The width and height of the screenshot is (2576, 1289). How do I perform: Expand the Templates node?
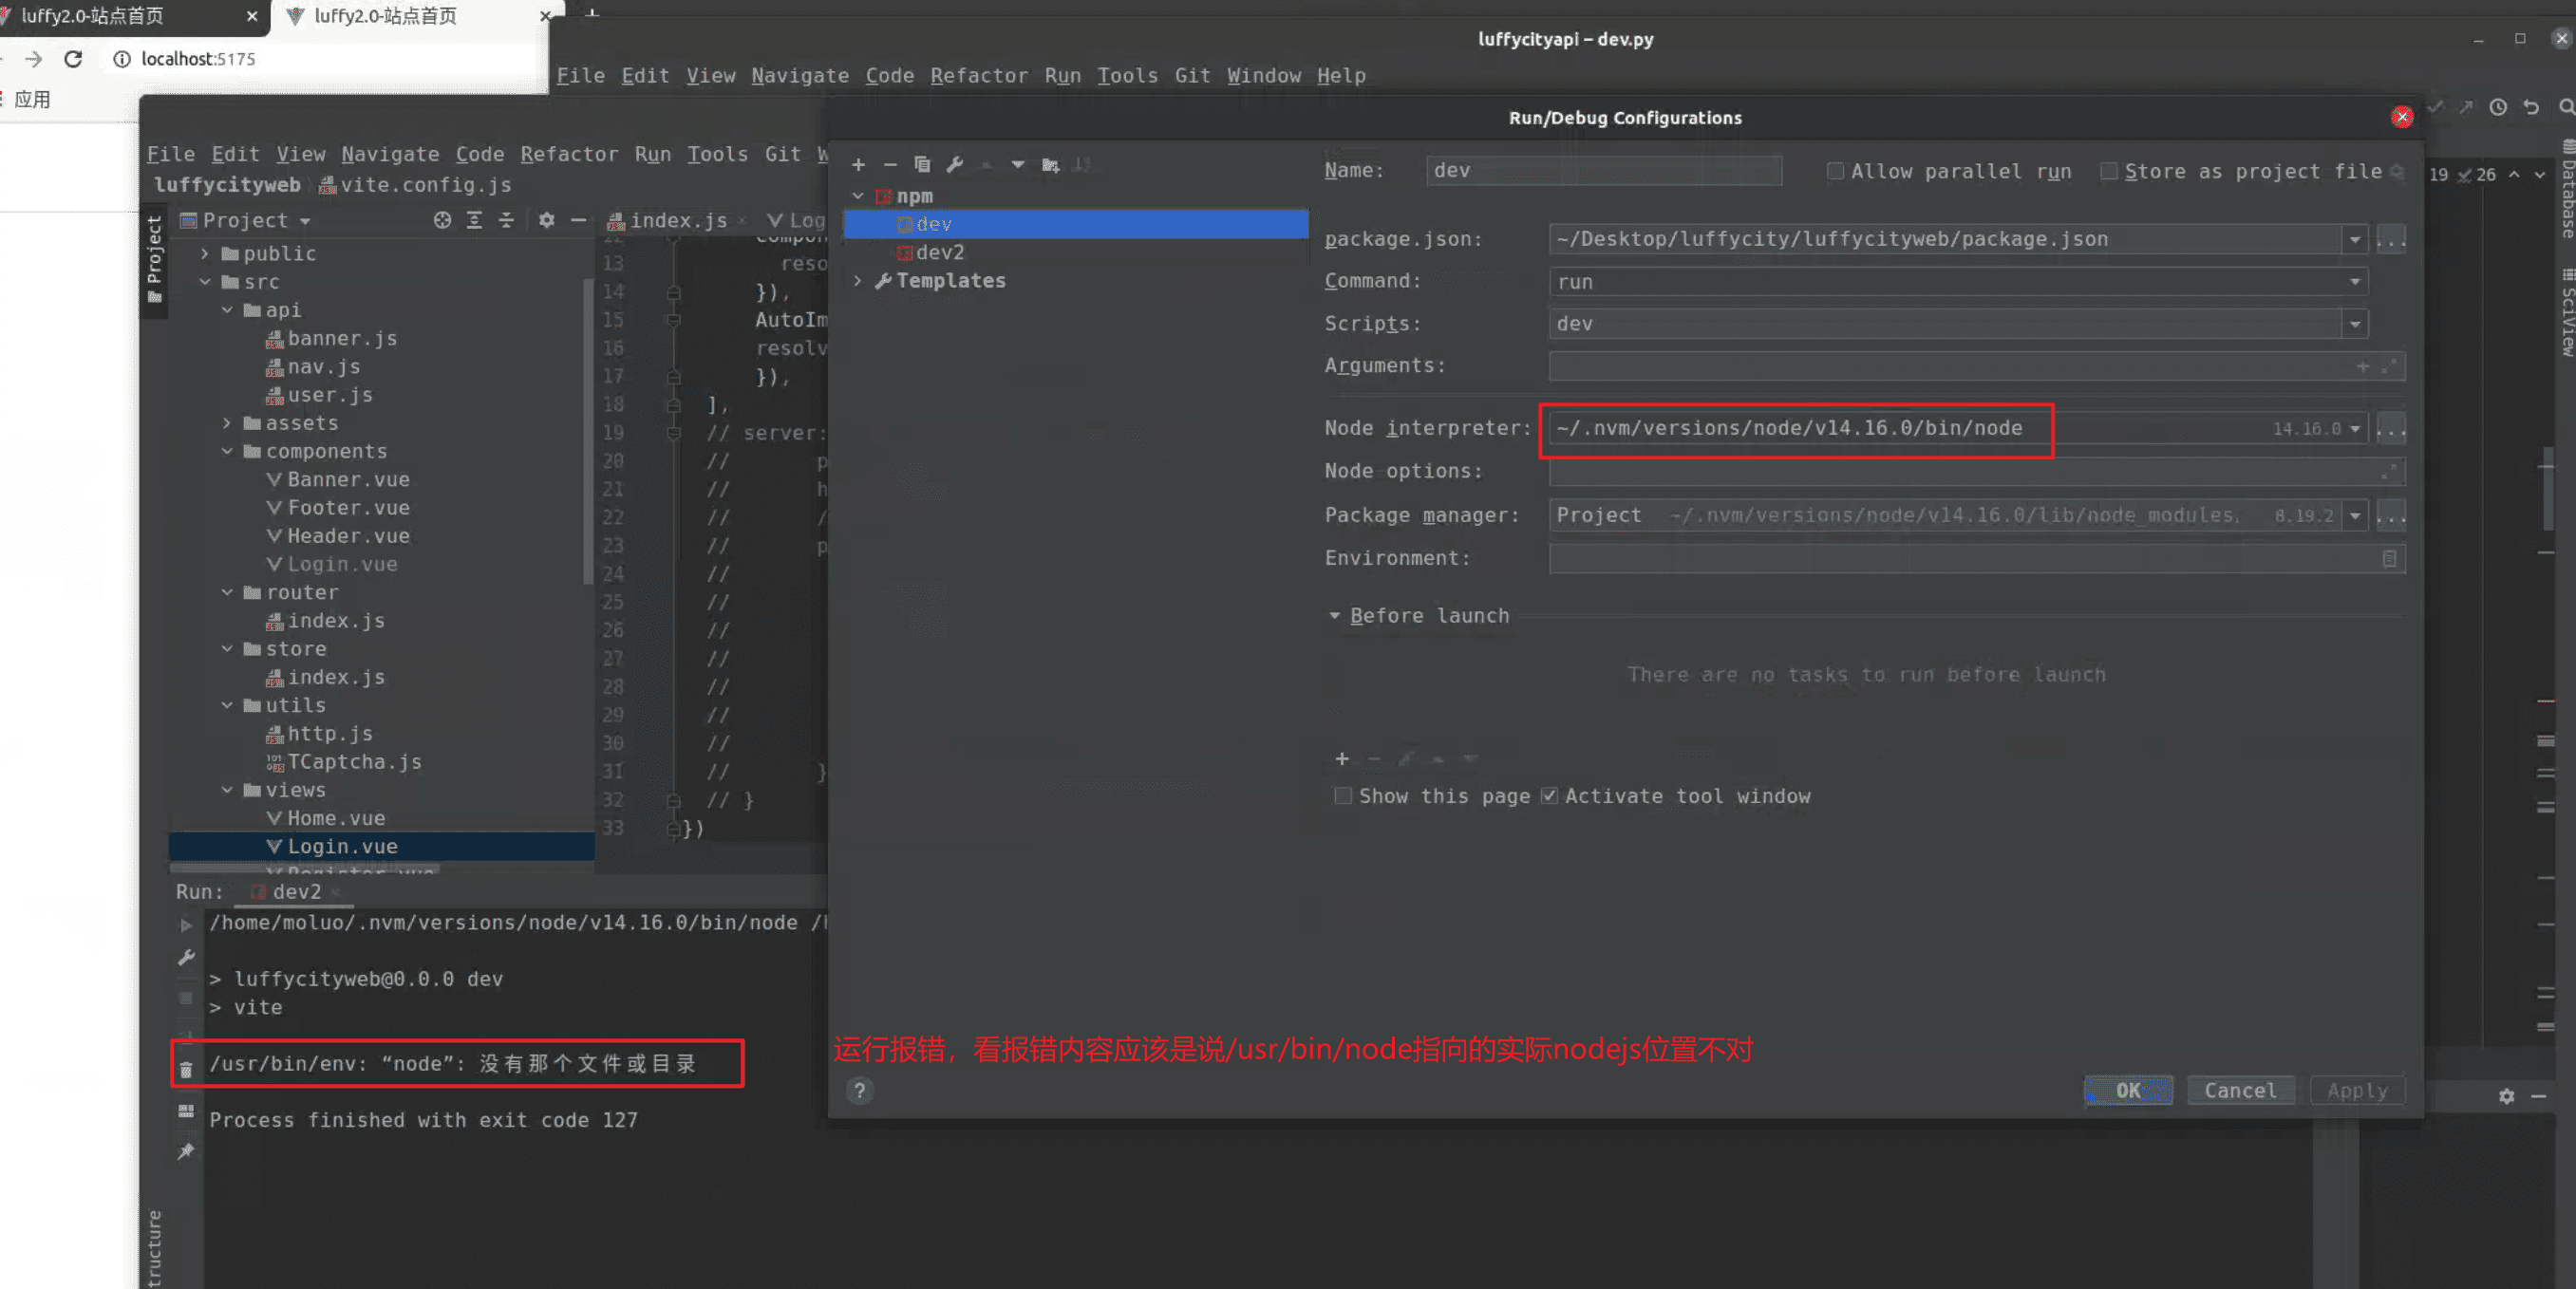click(x=858, y=281)
